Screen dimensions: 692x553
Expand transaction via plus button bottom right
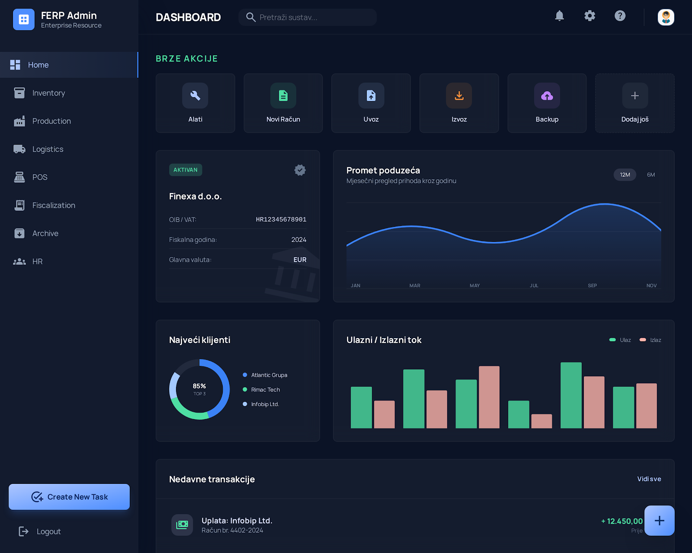tap(660, 521)
